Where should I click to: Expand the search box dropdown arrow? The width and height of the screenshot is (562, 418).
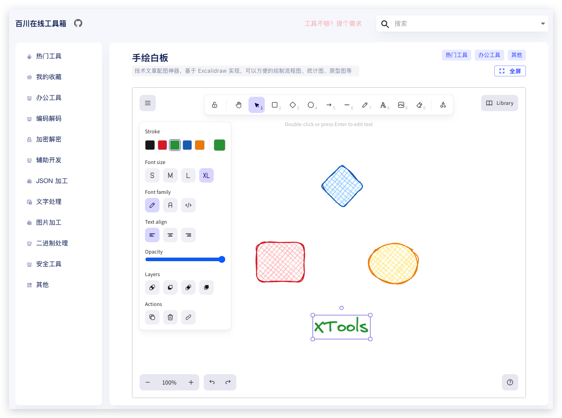(x=543, y=23)
